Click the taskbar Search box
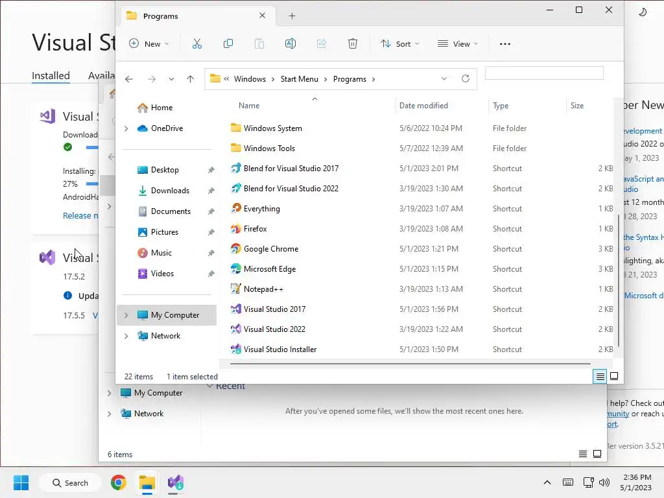Viewport: 664px width, 498px height. [70, 482]
